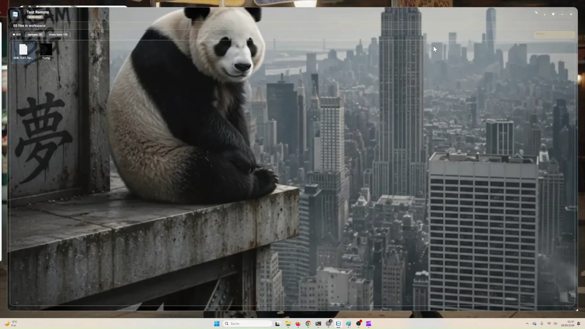Open the clock showing 02:37
Screen dimensions: 585x329
568,324
